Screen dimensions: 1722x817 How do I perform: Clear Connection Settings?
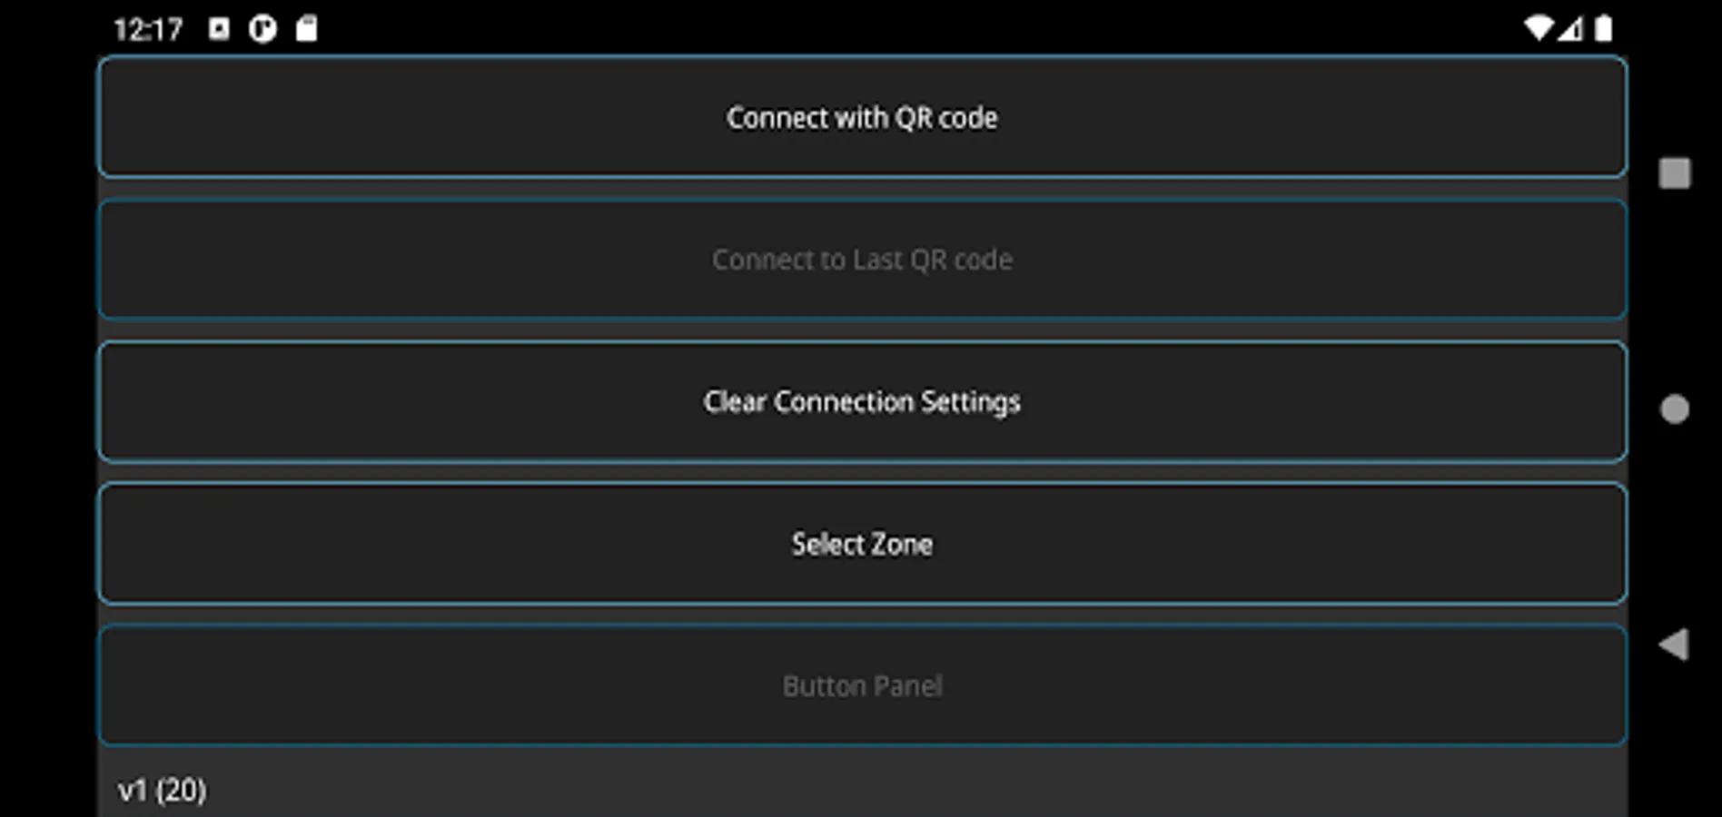point(861,401)
